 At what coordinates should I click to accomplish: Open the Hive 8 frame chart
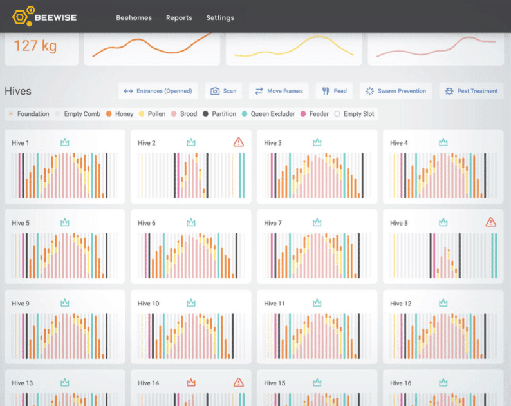click(443, 256)
